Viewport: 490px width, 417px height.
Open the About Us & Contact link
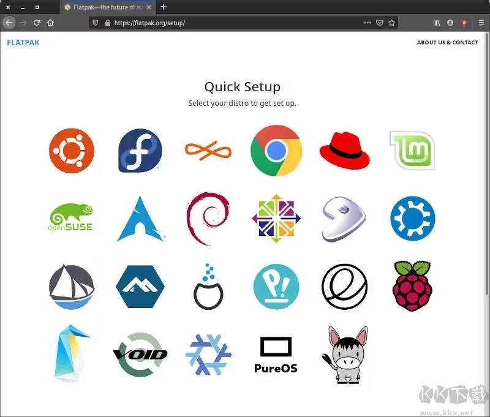tap(447, 43)
